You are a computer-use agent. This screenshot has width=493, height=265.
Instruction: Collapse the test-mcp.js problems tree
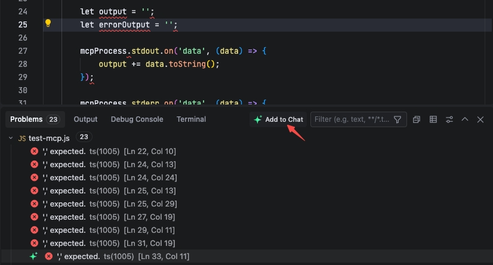click(x=11, y=138)
